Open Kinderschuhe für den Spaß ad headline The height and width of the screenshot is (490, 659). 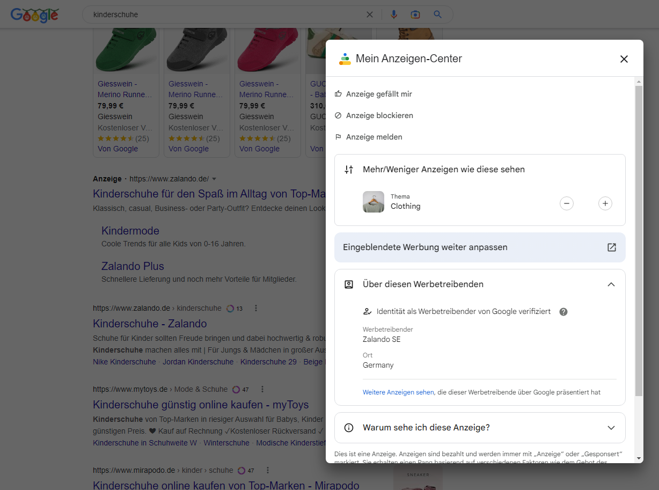(209, 194)
